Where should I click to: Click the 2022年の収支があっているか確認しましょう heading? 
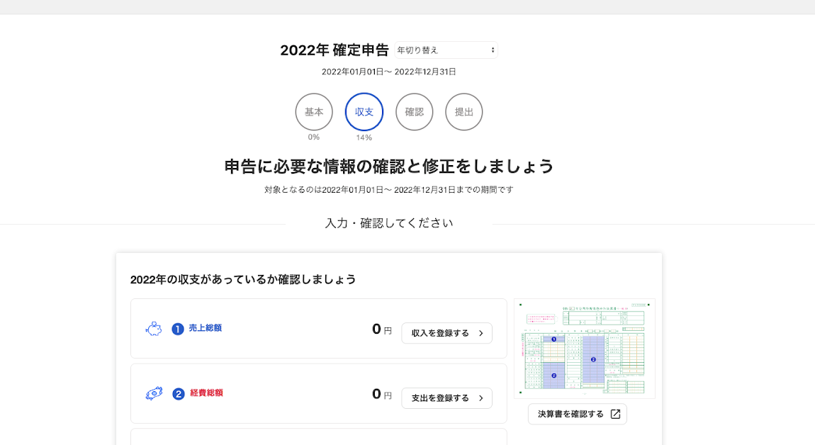point(243,280)
